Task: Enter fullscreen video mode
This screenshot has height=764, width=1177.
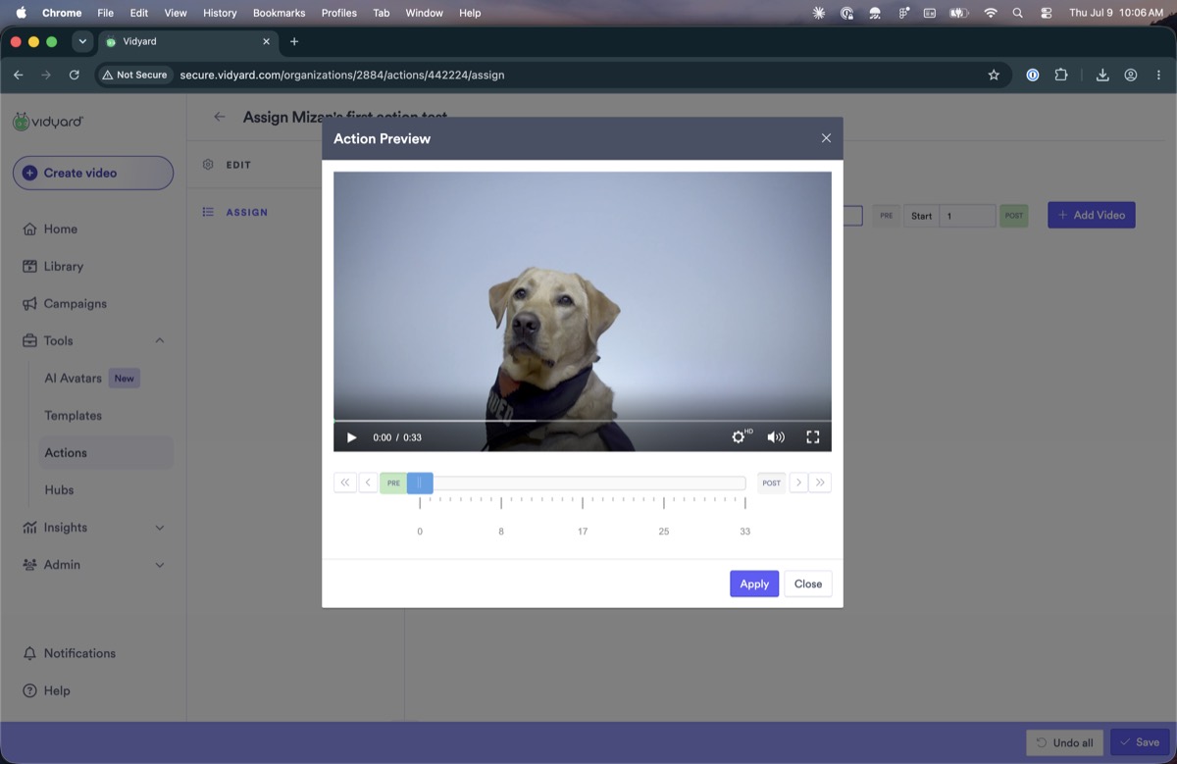Action: pyautogui.click(x=813, y=437)
